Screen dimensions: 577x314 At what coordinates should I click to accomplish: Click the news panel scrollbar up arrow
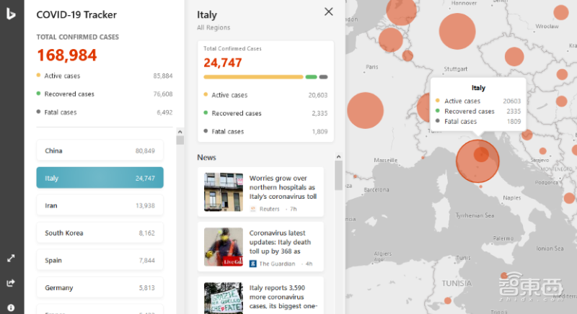(x=338, y=156)
